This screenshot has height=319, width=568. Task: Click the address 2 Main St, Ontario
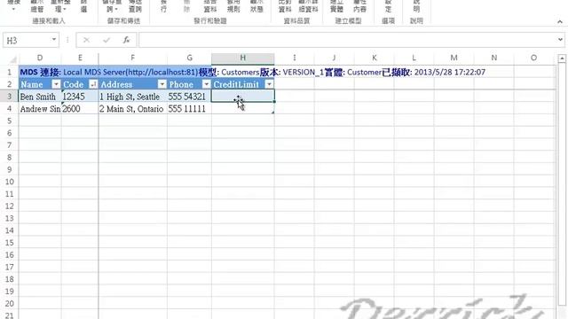[x=132, y=108]
